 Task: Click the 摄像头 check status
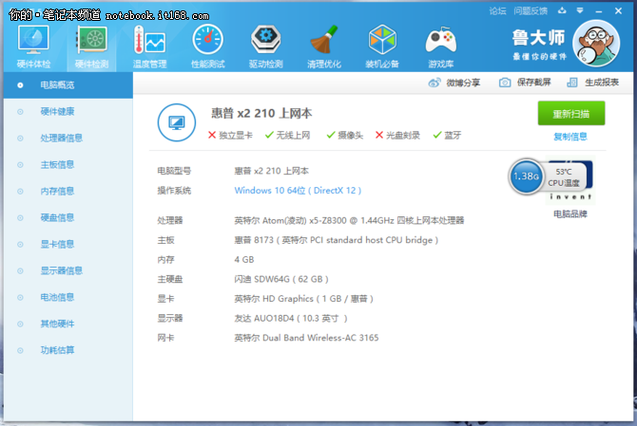[x=344, y=136]
